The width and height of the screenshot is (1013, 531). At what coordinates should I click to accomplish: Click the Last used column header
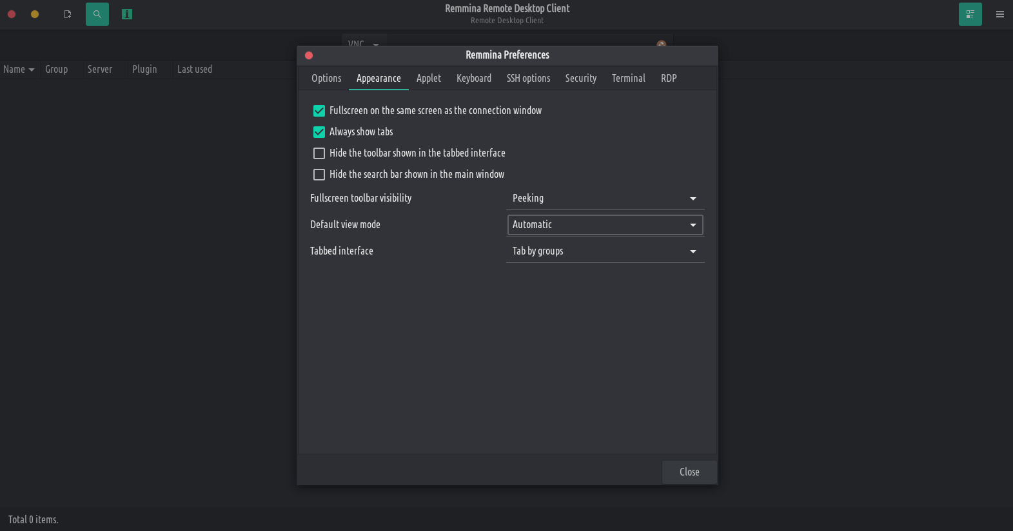pos(195,70)
